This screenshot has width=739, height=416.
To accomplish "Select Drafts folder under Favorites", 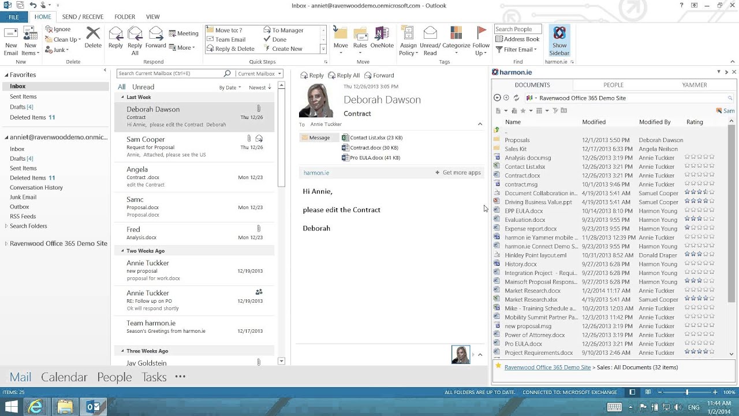I will click(21, 107).
